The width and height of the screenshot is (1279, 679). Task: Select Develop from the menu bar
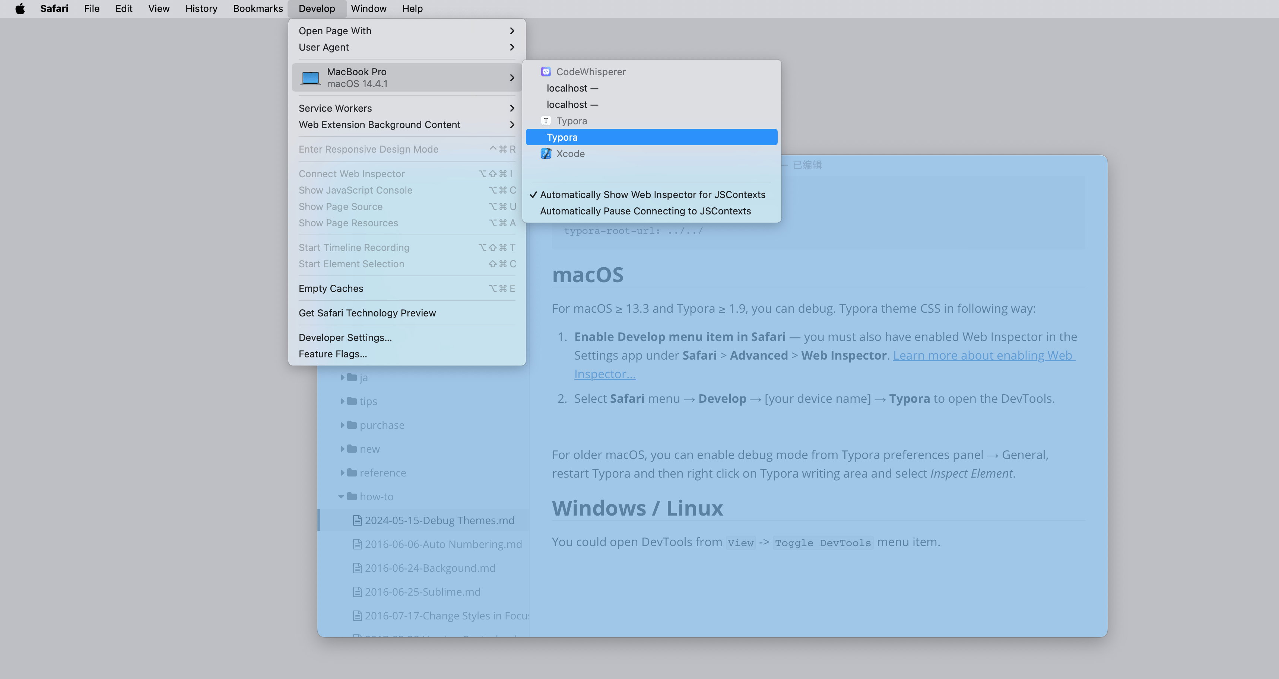(315, 9)
